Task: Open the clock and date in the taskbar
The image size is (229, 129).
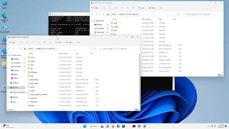Action: (220, 126)
